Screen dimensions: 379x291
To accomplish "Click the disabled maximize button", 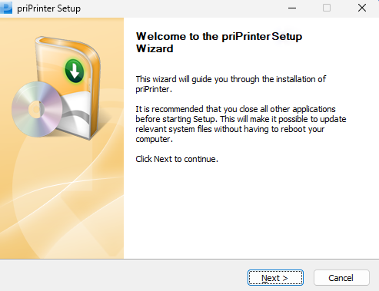I will coord(327,8).
